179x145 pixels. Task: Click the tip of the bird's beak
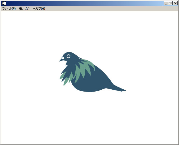tap(60, 61)
